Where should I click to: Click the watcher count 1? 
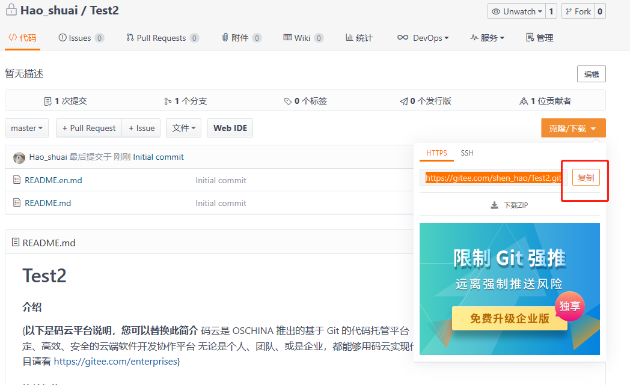pyautogui.click(x=551, y=11)
